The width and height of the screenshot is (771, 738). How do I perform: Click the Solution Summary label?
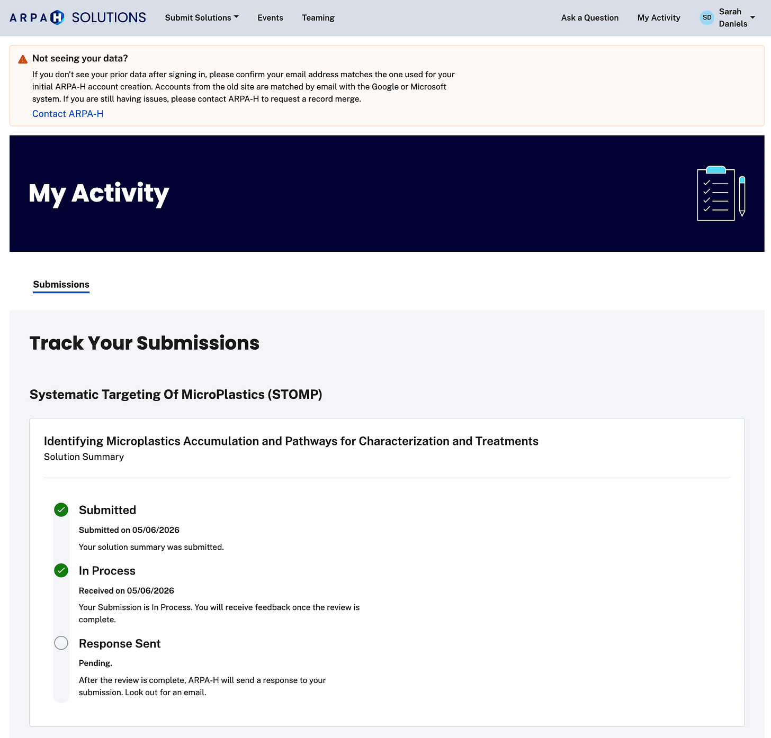(84, 457)
